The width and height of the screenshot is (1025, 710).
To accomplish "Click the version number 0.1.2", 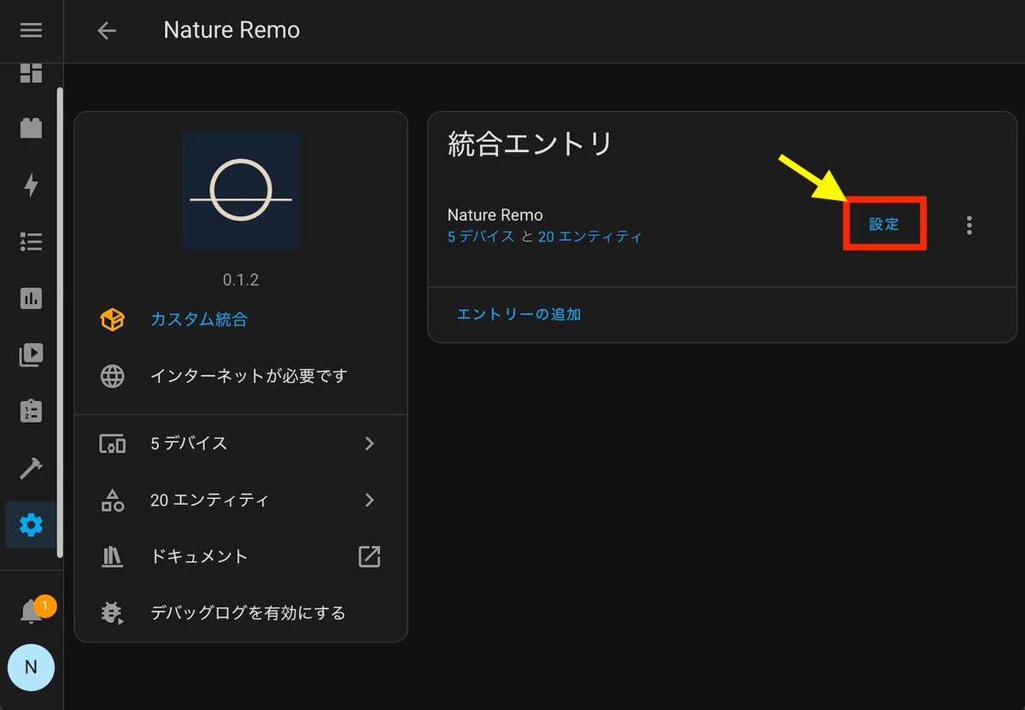I will 241,279.
